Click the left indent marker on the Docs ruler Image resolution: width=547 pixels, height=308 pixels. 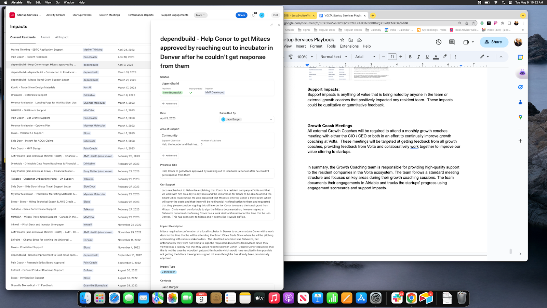[x=307, y=65]
